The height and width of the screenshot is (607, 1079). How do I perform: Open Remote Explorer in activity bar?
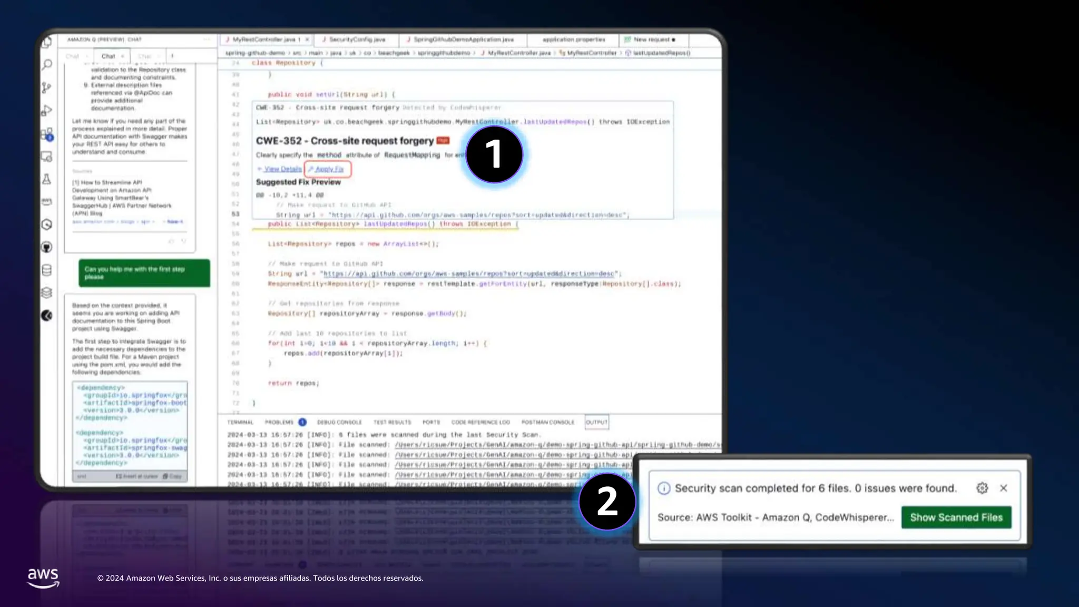coord(47,156)
